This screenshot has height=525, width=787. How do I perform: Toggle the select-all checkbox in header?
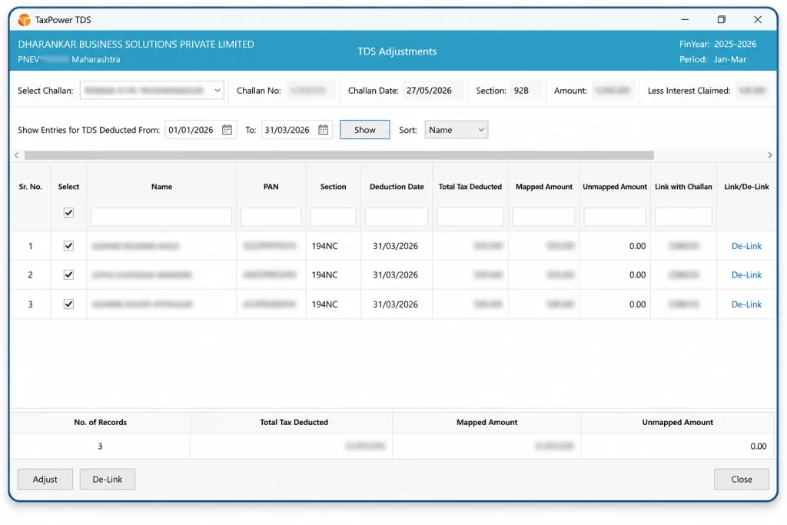[68, 213]
